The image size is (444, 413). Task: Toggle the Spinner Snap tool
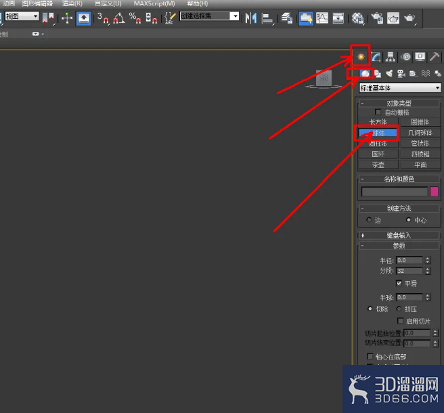click(151, 18)
